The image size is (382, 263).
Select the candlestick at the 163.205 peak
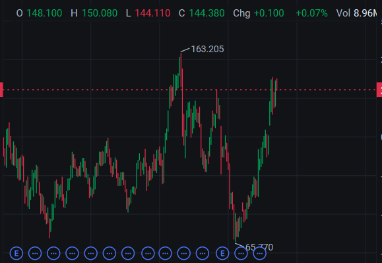click(x=181, y=71)
